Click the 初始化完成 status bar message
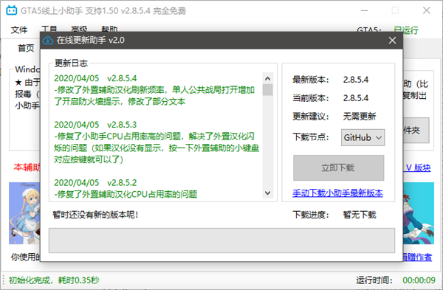Viewport: 443px width, 290px height. (54, 280)
